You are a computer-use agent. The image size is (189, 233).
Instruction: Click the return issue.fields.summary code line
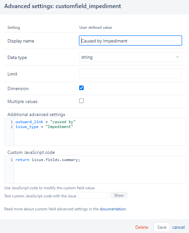(x=47, y=160)
